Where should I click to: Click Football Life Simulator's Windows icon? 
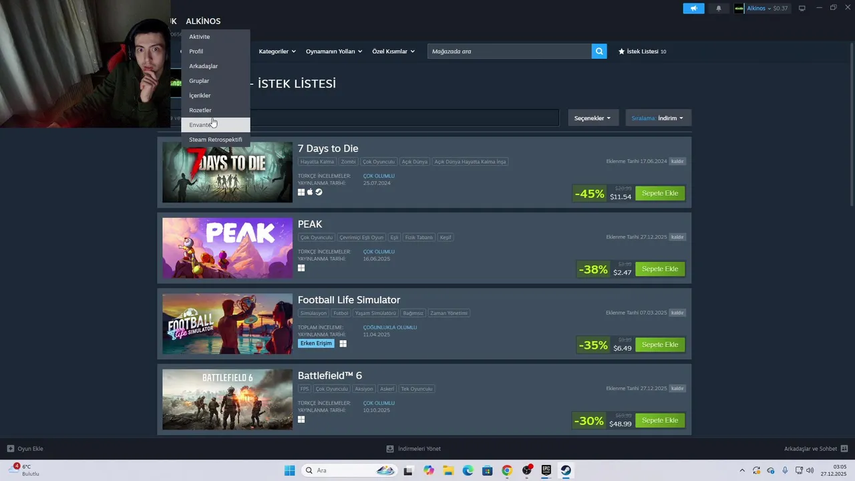(343, 343)
